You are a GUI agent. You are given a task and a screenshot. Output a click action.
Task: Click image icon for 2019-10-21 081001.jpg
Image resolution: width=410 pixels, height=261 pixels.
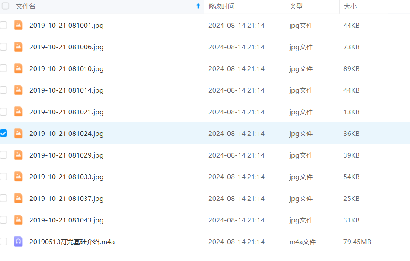[18, 25]
